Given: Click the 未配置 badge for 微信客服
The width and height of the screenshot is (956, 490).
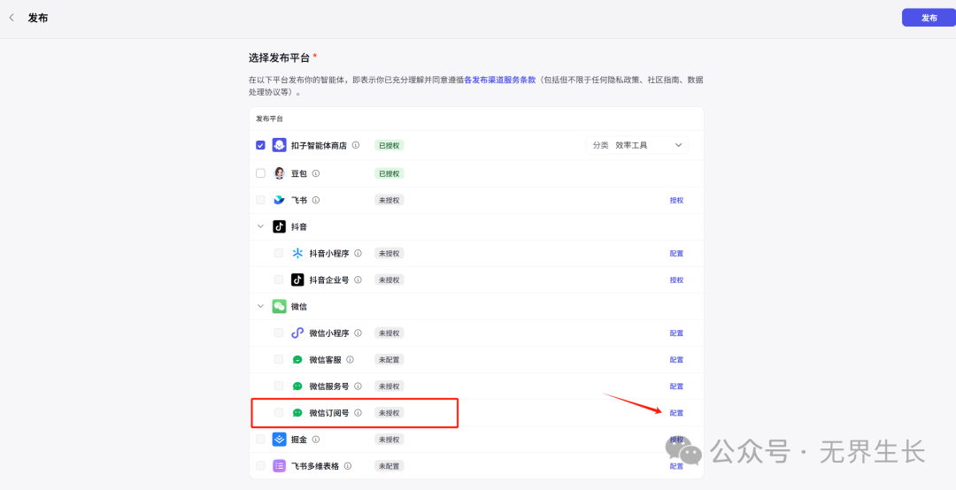Looking at the screenshot, I should pos(389,360).
